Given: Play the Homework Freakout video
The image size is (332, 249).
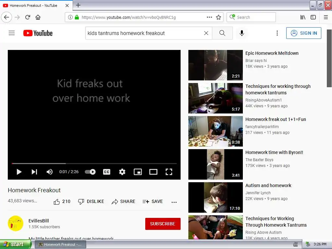Looking at the screenshot, I should pyautogui.click(x=19, y=172).
